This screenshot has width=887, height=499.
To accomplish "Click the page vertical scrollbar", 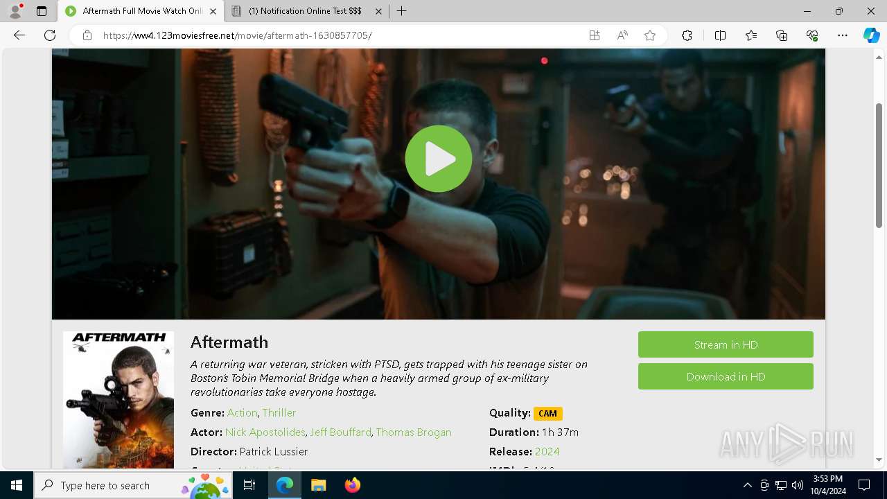I will (879, 165).
